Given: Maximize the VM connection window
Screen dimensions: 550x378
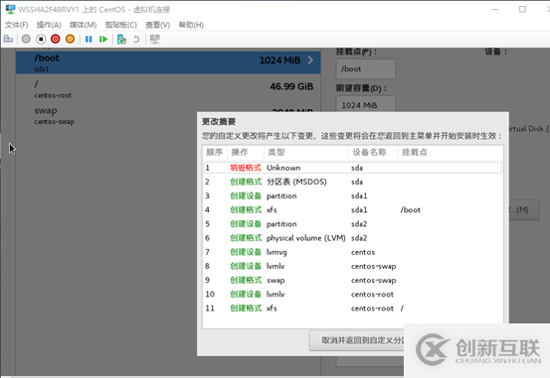Looking at the screenshot, I should point(522,10).
